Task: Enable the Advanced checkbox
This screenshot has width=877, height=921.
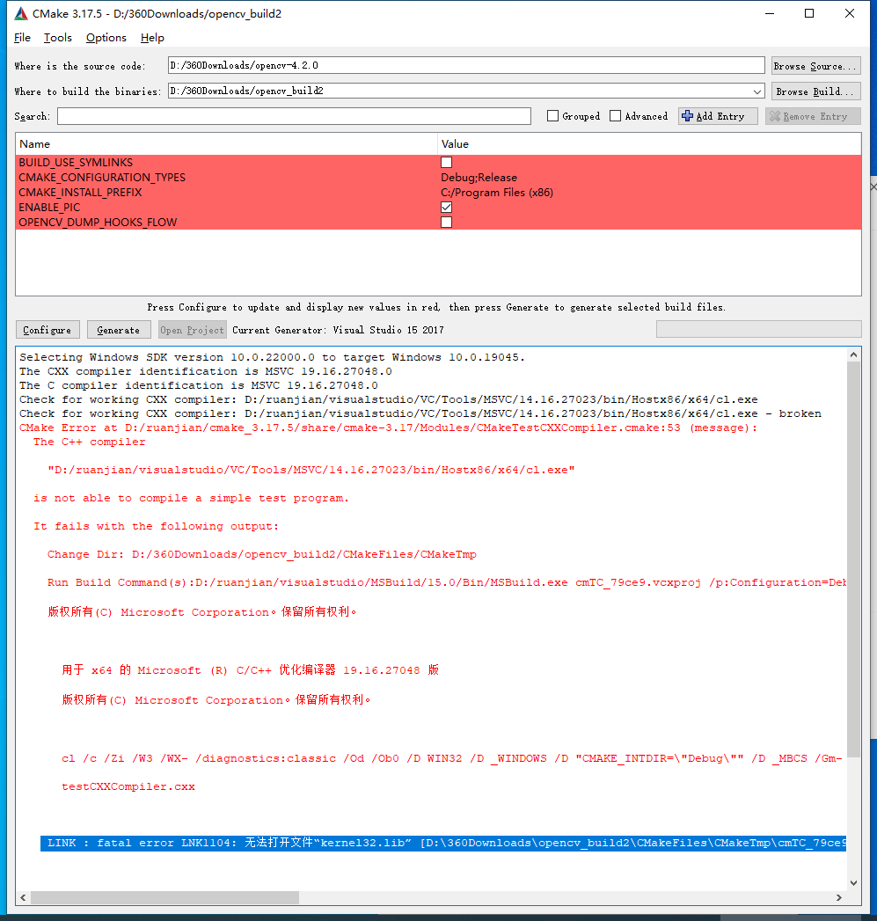Action: click(x=615, y=115)
